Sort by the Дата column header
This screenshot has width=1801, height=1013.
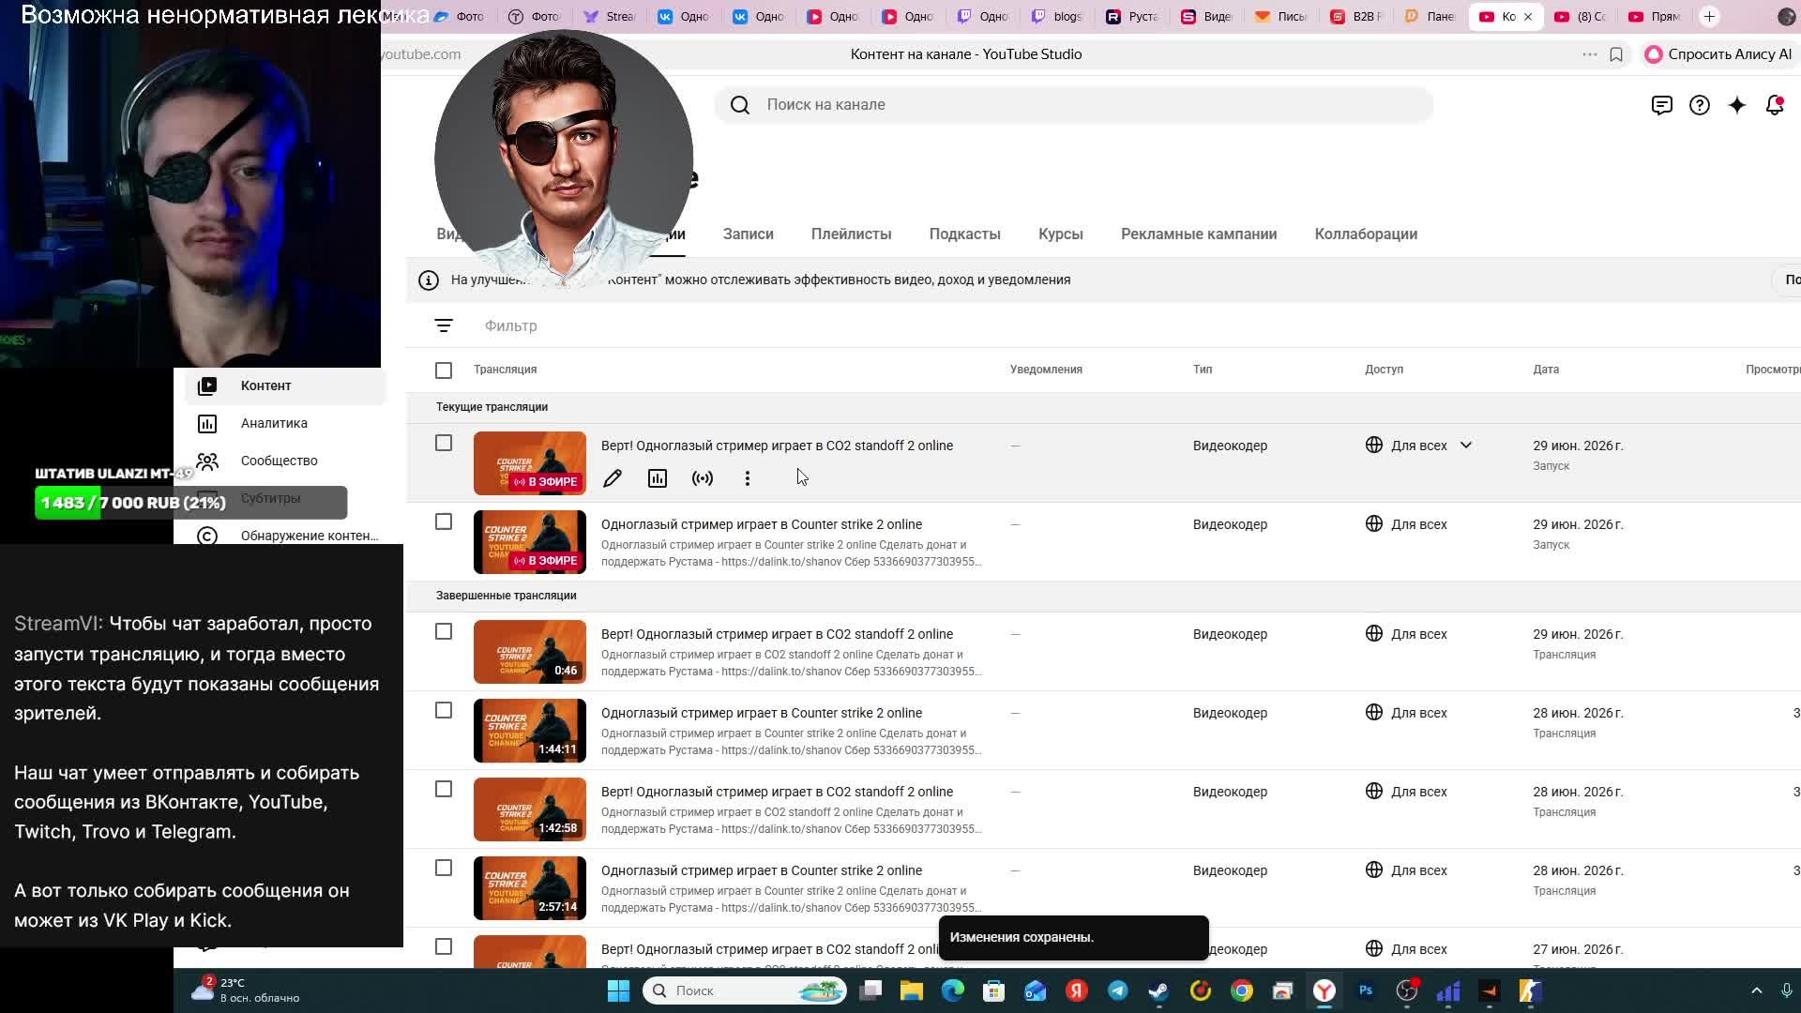pyautogui.click(x=1546, y=370)
